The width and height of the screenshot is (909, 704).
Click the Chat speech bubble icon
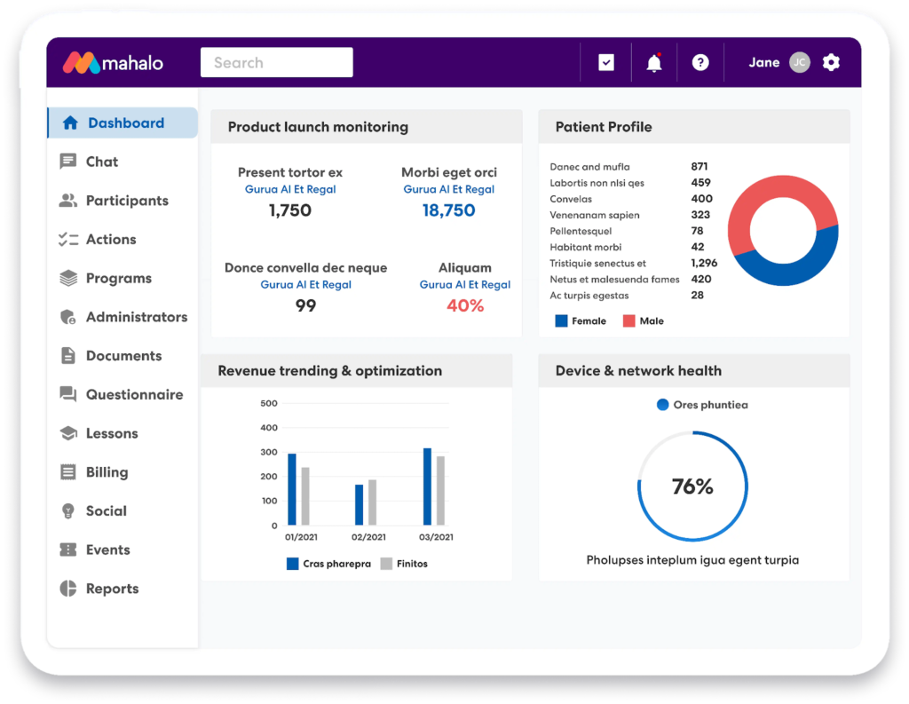[68, 162]
